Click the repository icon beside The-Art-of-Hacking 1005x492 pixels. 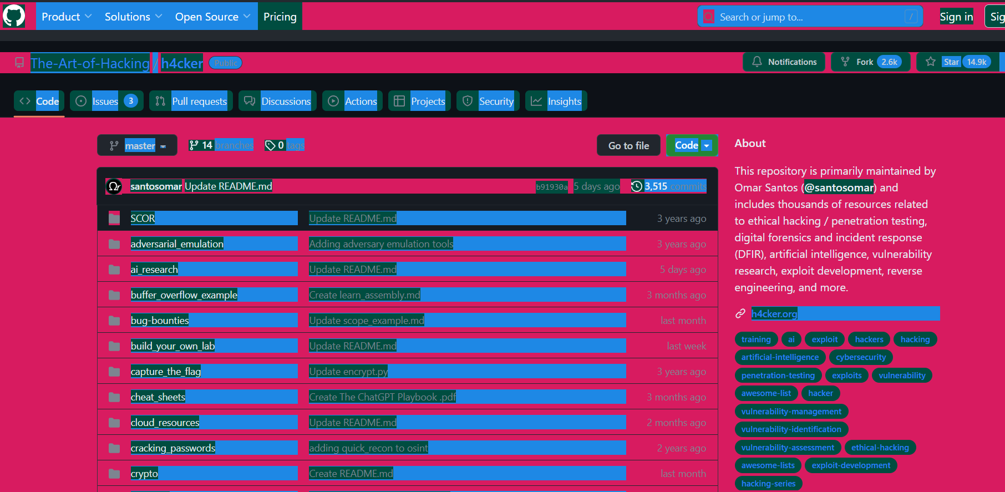coord(19,63)
